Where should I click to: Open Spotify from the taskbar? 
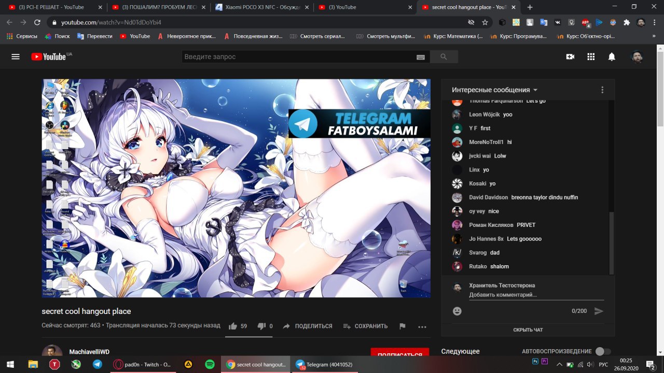click(210, 364)
